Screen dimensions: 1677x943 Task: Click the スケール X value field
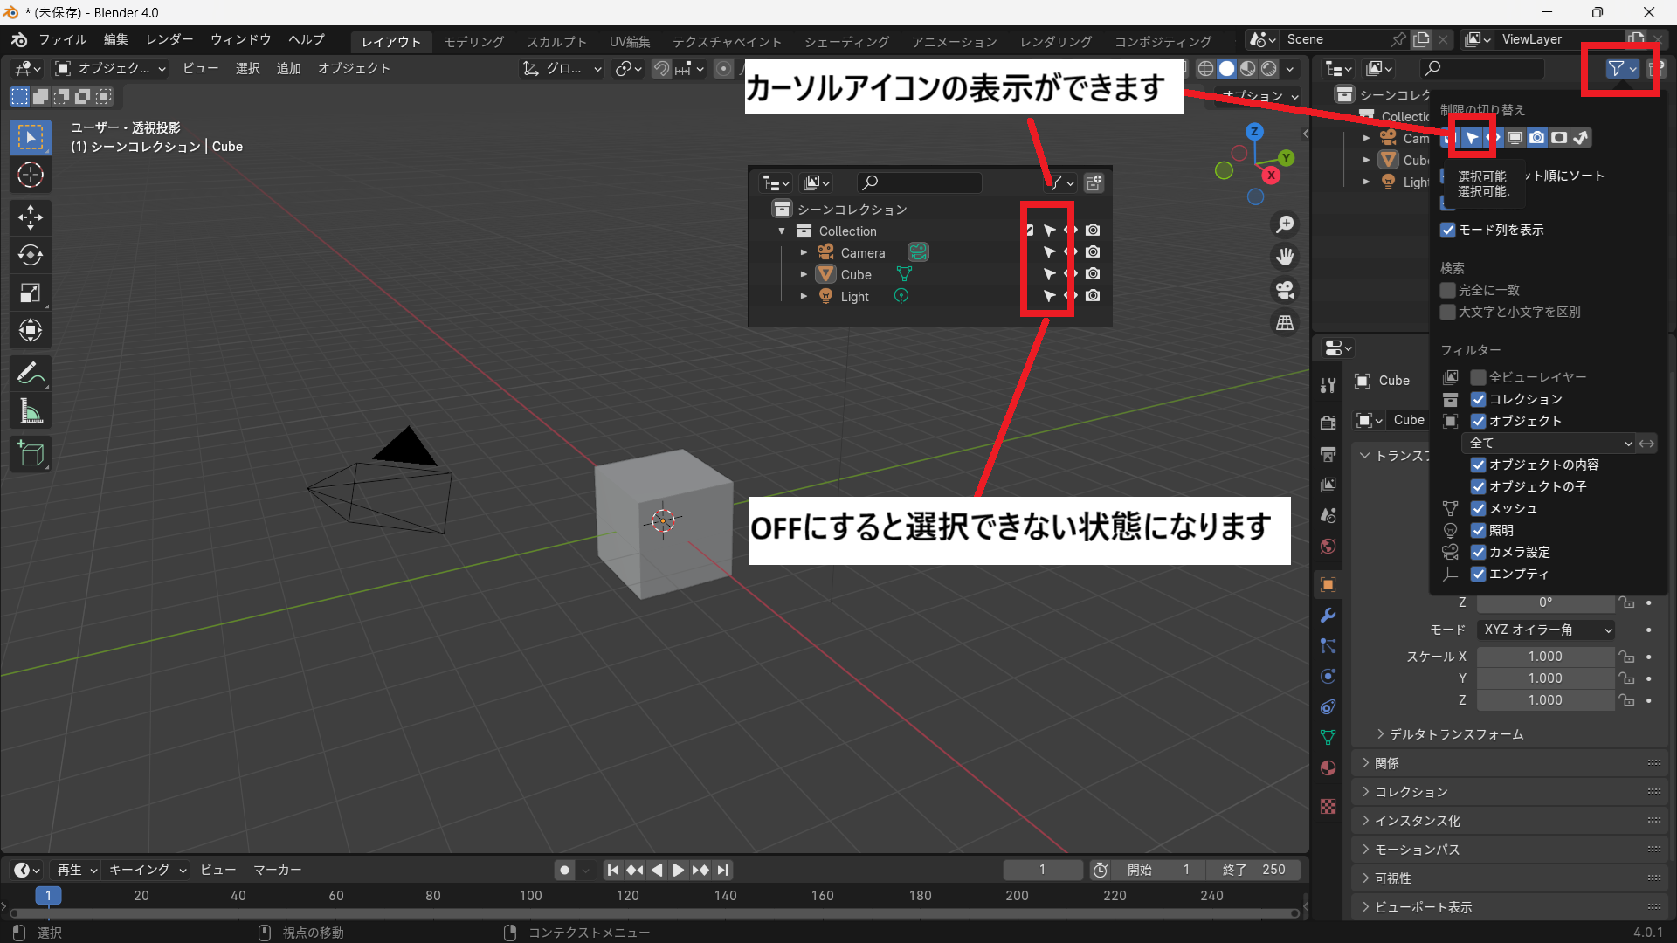click(x=1544, y=657)
